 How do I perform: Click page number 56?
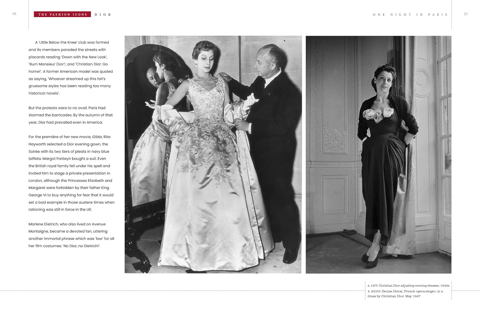pyautogui.click(x=14, y=14)
